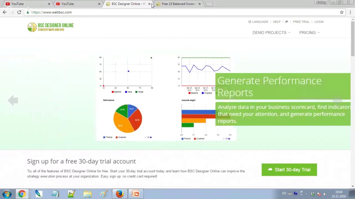The width and height of the screenshot is (355, 199).
Task: Click the graduation cap training icon
Action: tap(286, 22)
